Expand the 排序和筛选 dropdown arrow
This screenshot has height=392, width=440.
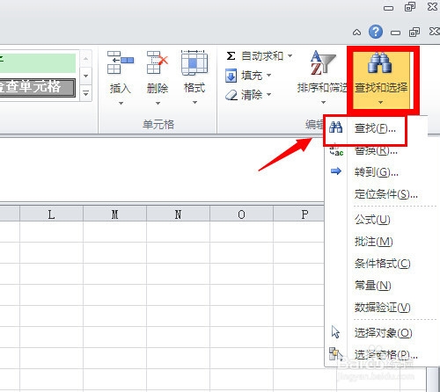click(x=323, y=102)
